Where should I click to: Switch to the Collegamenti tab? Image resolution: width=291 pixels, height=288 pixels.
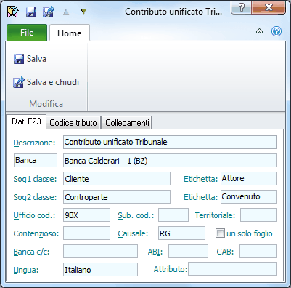tap(127, 123)
